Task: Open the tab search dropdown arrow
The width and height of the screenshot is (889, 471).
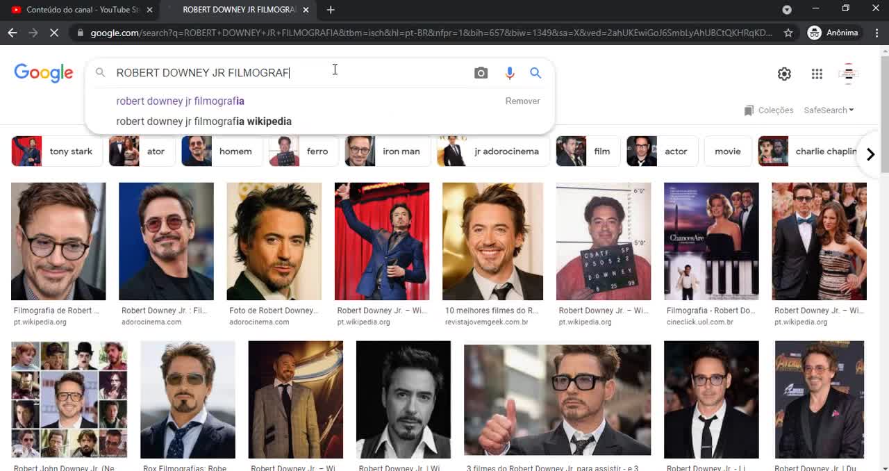Action: click(787, 10)
